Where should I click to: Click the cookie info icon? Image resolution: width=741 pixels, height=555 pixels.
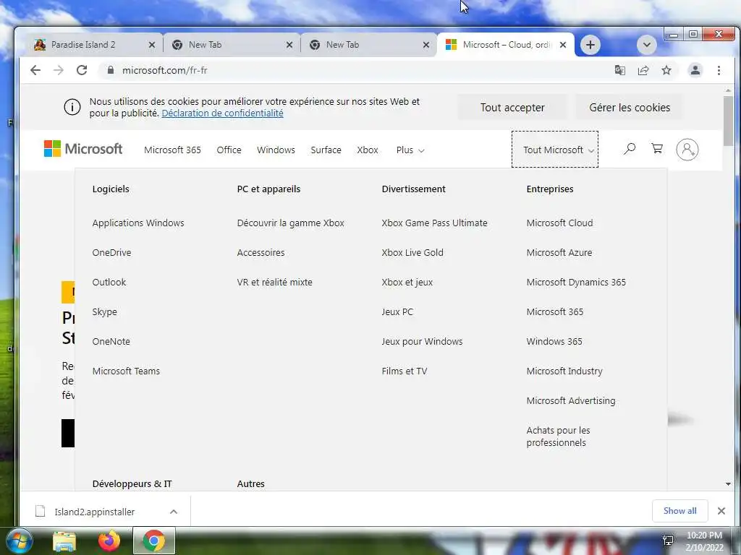tap(72, 107)
